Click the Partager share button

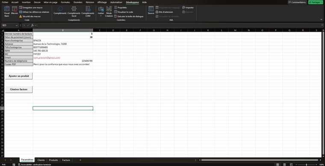click(x=316, y=2)
